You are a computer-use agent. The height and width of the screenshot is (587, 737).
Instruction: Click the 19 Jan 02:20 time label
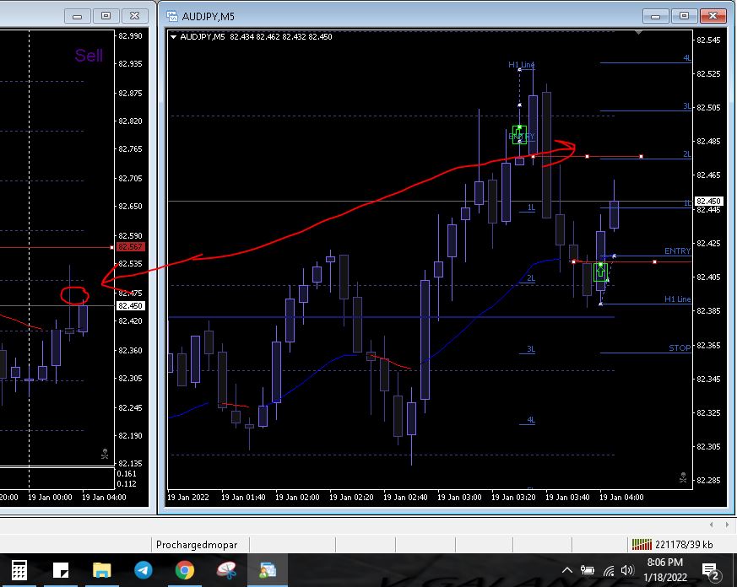tap(351, 498)
